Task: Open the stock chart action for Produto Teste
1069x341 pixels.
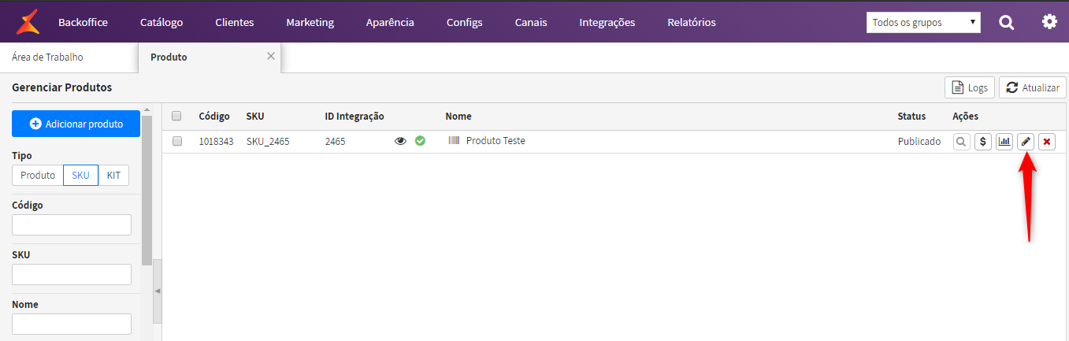Action: click(1004, 142)
